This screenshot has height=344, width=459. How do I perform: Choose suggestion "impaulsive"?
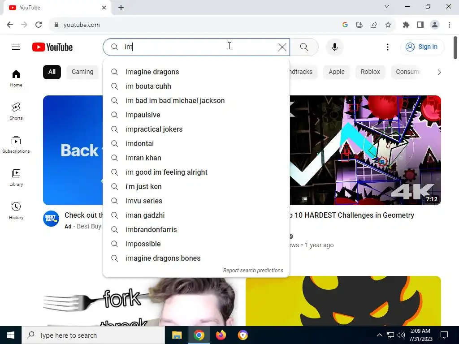tap(196, 115)
